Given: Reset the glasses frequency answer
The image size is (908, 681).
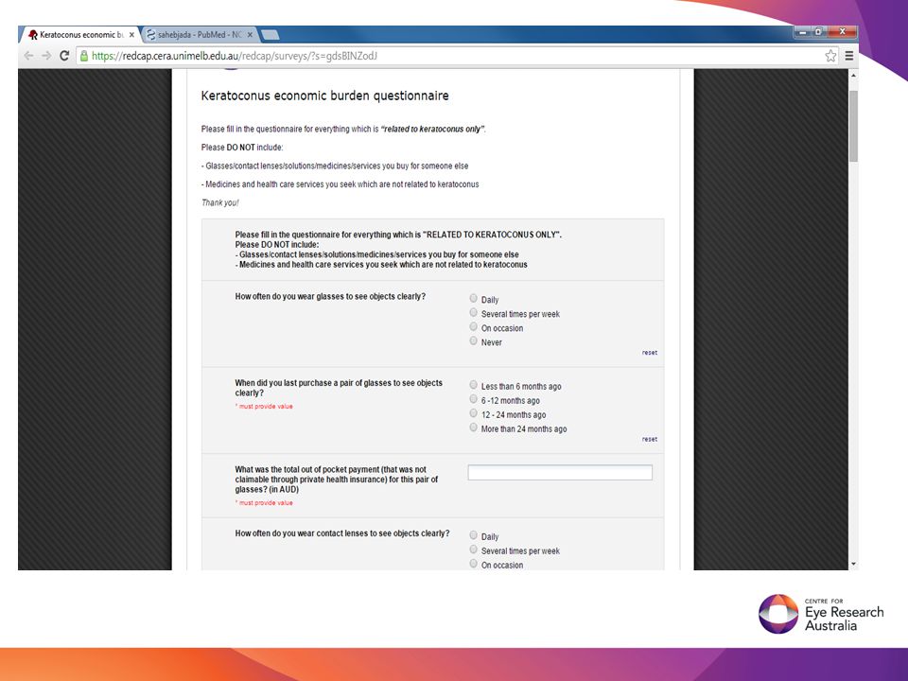Looking at the screenshot, I should coord(649,352).
